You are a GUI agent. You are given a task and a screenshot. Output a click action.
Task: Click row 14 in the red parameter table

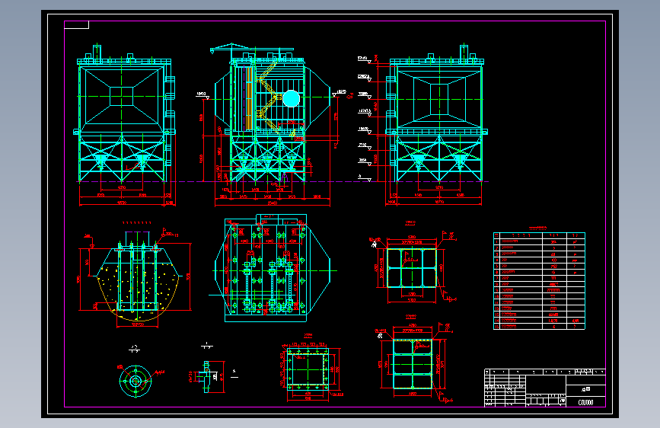tap(539, 321)
